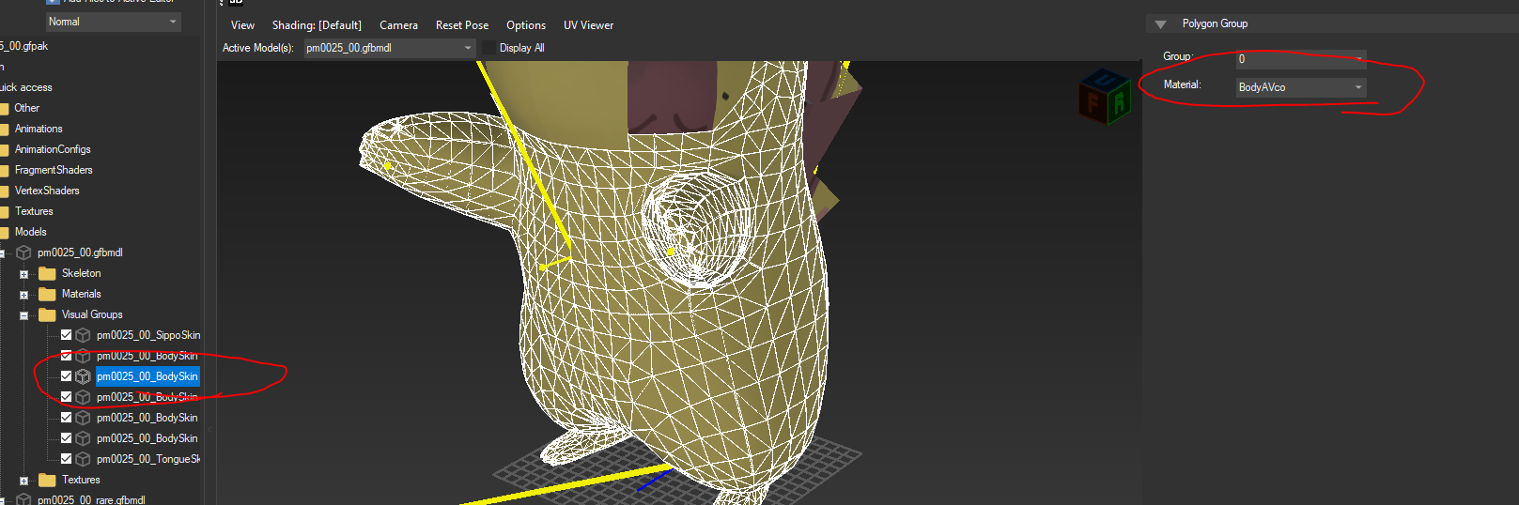This screenshot has height=505, width=1519.
Task: Open the Shading: [Default] menu
Action: (317, 25)
